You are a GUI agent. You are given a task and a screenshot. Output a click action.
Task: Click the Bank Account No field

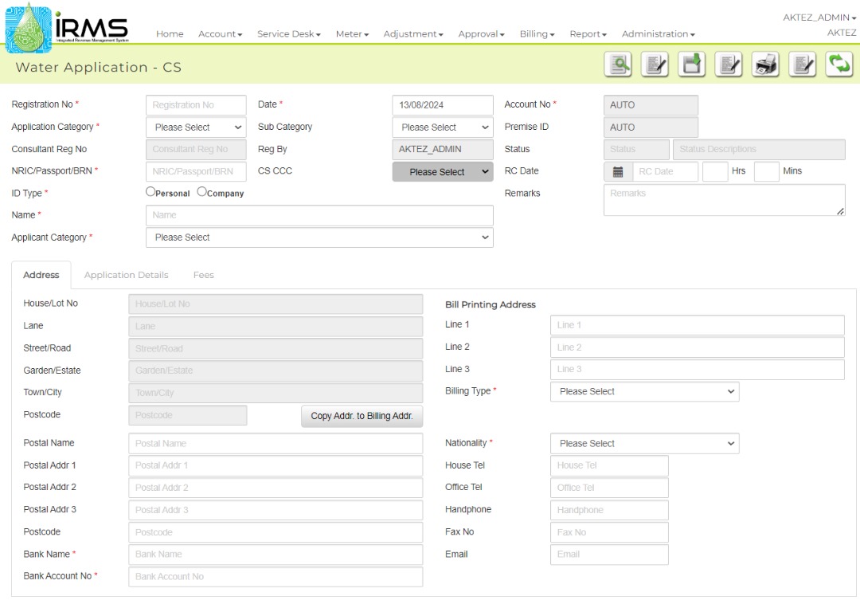[x=276, y=577]
